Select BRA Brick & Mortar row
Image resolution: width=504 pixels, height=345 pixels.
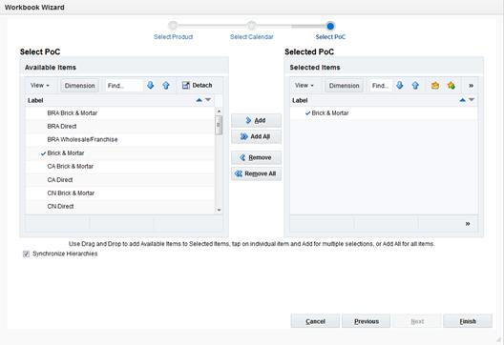coord(120,113)
